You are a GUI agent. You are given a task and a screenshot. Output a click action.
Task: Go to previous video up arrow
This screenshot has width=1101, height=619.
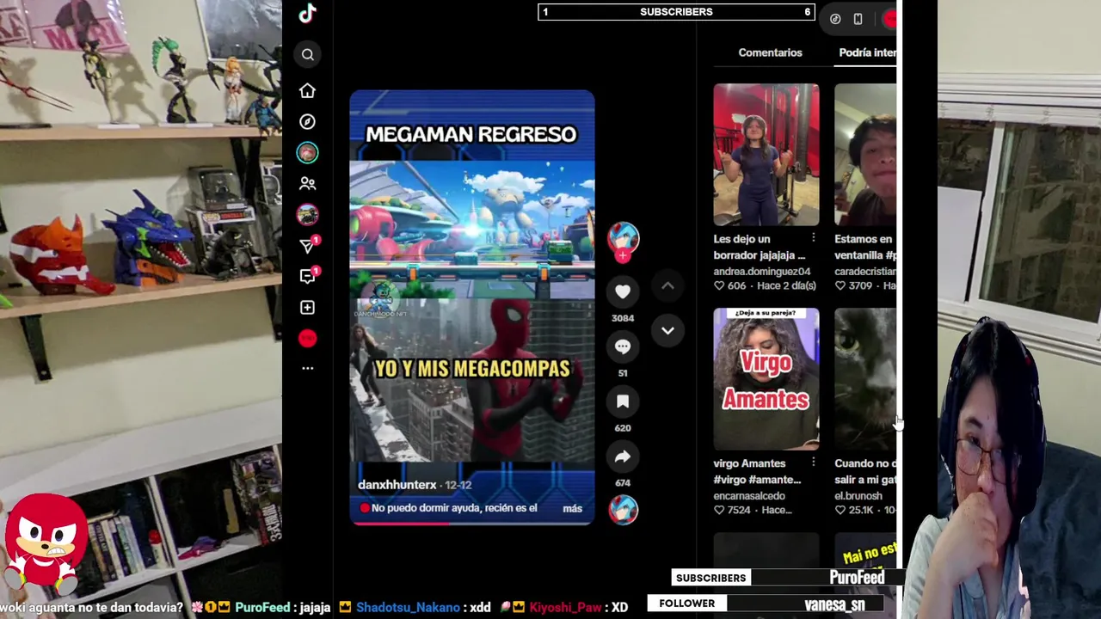tap(667, 285)
